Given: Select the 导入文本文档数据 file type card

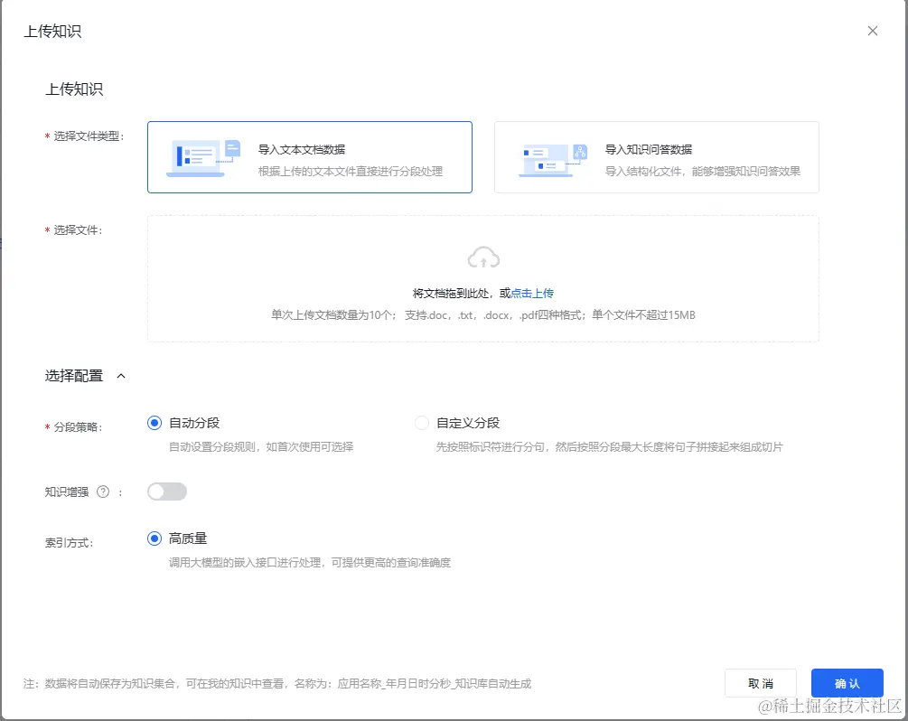Looking at the screenshot, I should (x=310, y=156).
